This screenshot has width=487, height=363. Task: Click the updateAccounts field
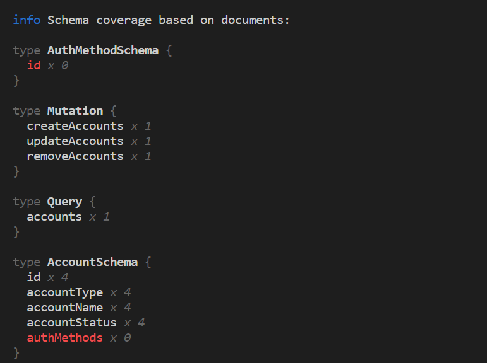(x=75, y=141)
